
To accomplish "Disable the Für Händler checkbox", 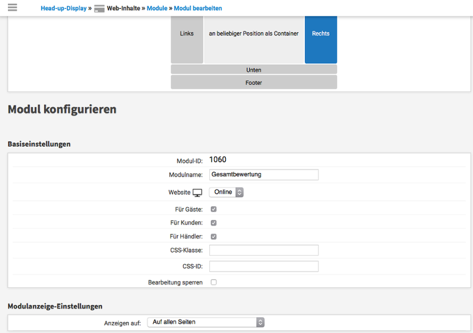I will 213,236.
